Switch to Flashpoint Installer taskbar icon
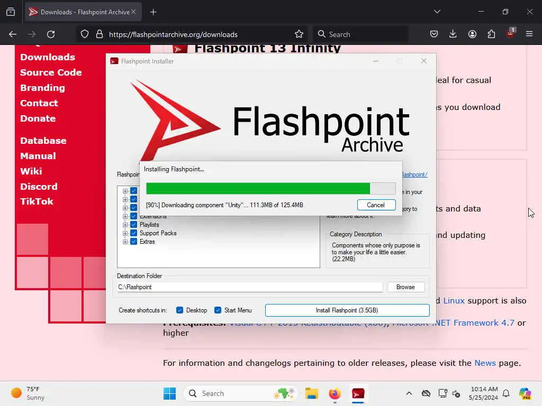Image resolution: width=542 pixels, height=406 pixels. coord(358,393)
